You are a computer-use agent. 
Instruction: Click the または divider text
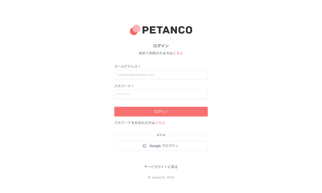161,135
